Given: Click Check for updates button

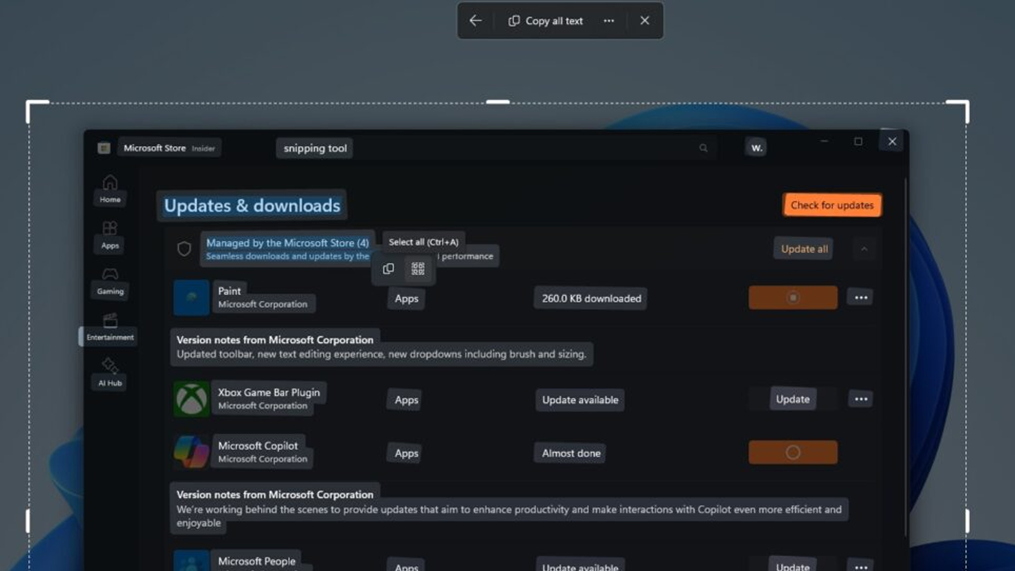Looking at the screenshot, I should coord(832,205).
